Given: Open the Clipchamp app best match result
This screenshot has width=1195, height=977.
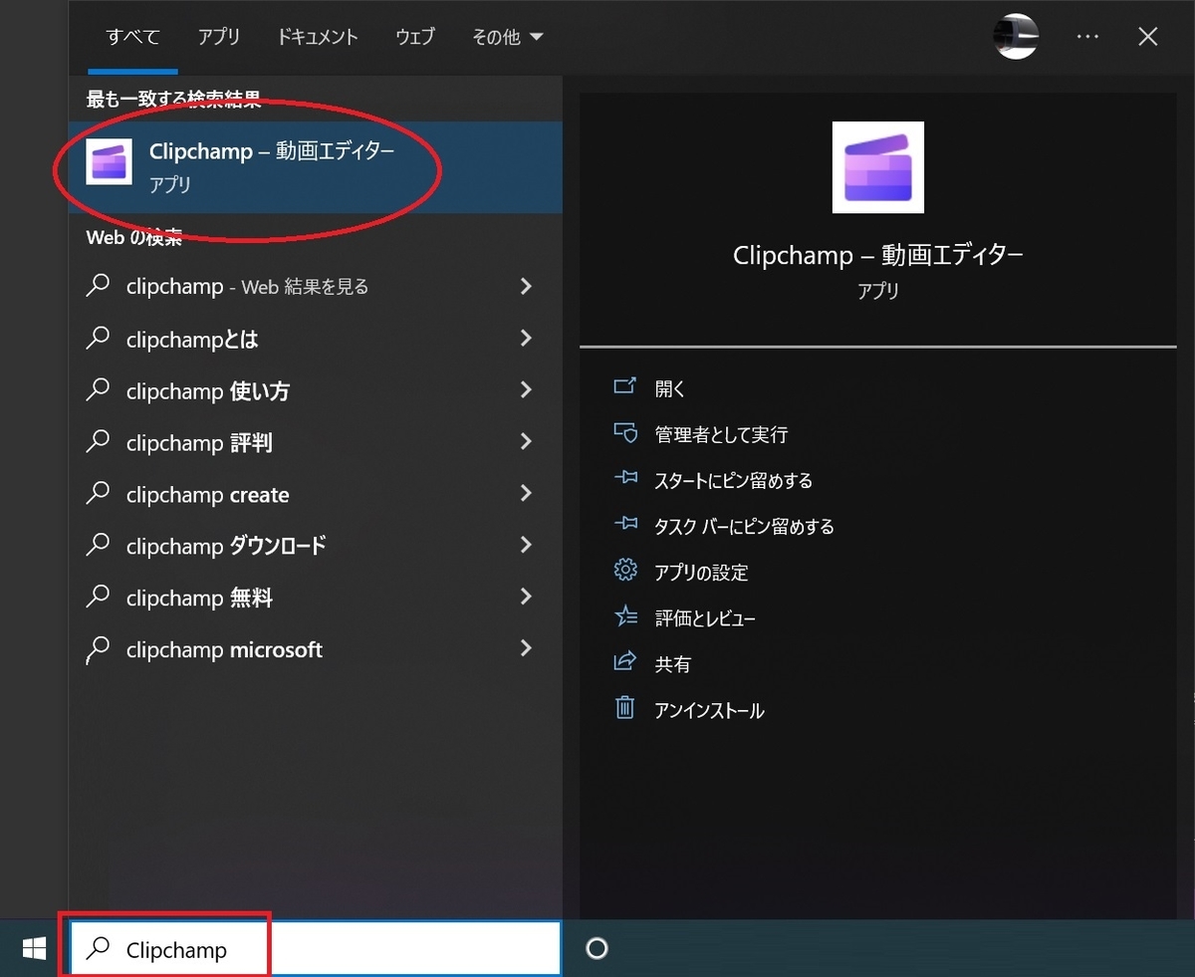Looking at the screenshot, I should pyautogui.click(x=316, y=167).
